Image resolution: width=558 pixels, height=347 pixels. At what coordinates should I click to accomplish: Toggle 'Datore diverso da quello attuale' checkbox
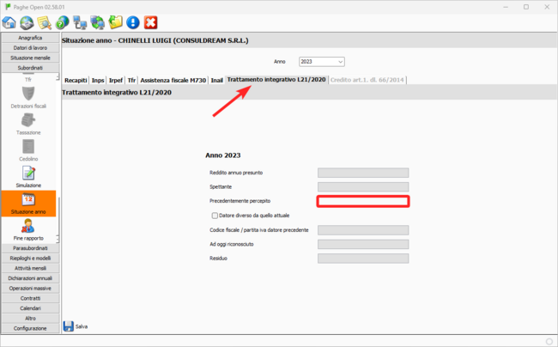[215, 216]
